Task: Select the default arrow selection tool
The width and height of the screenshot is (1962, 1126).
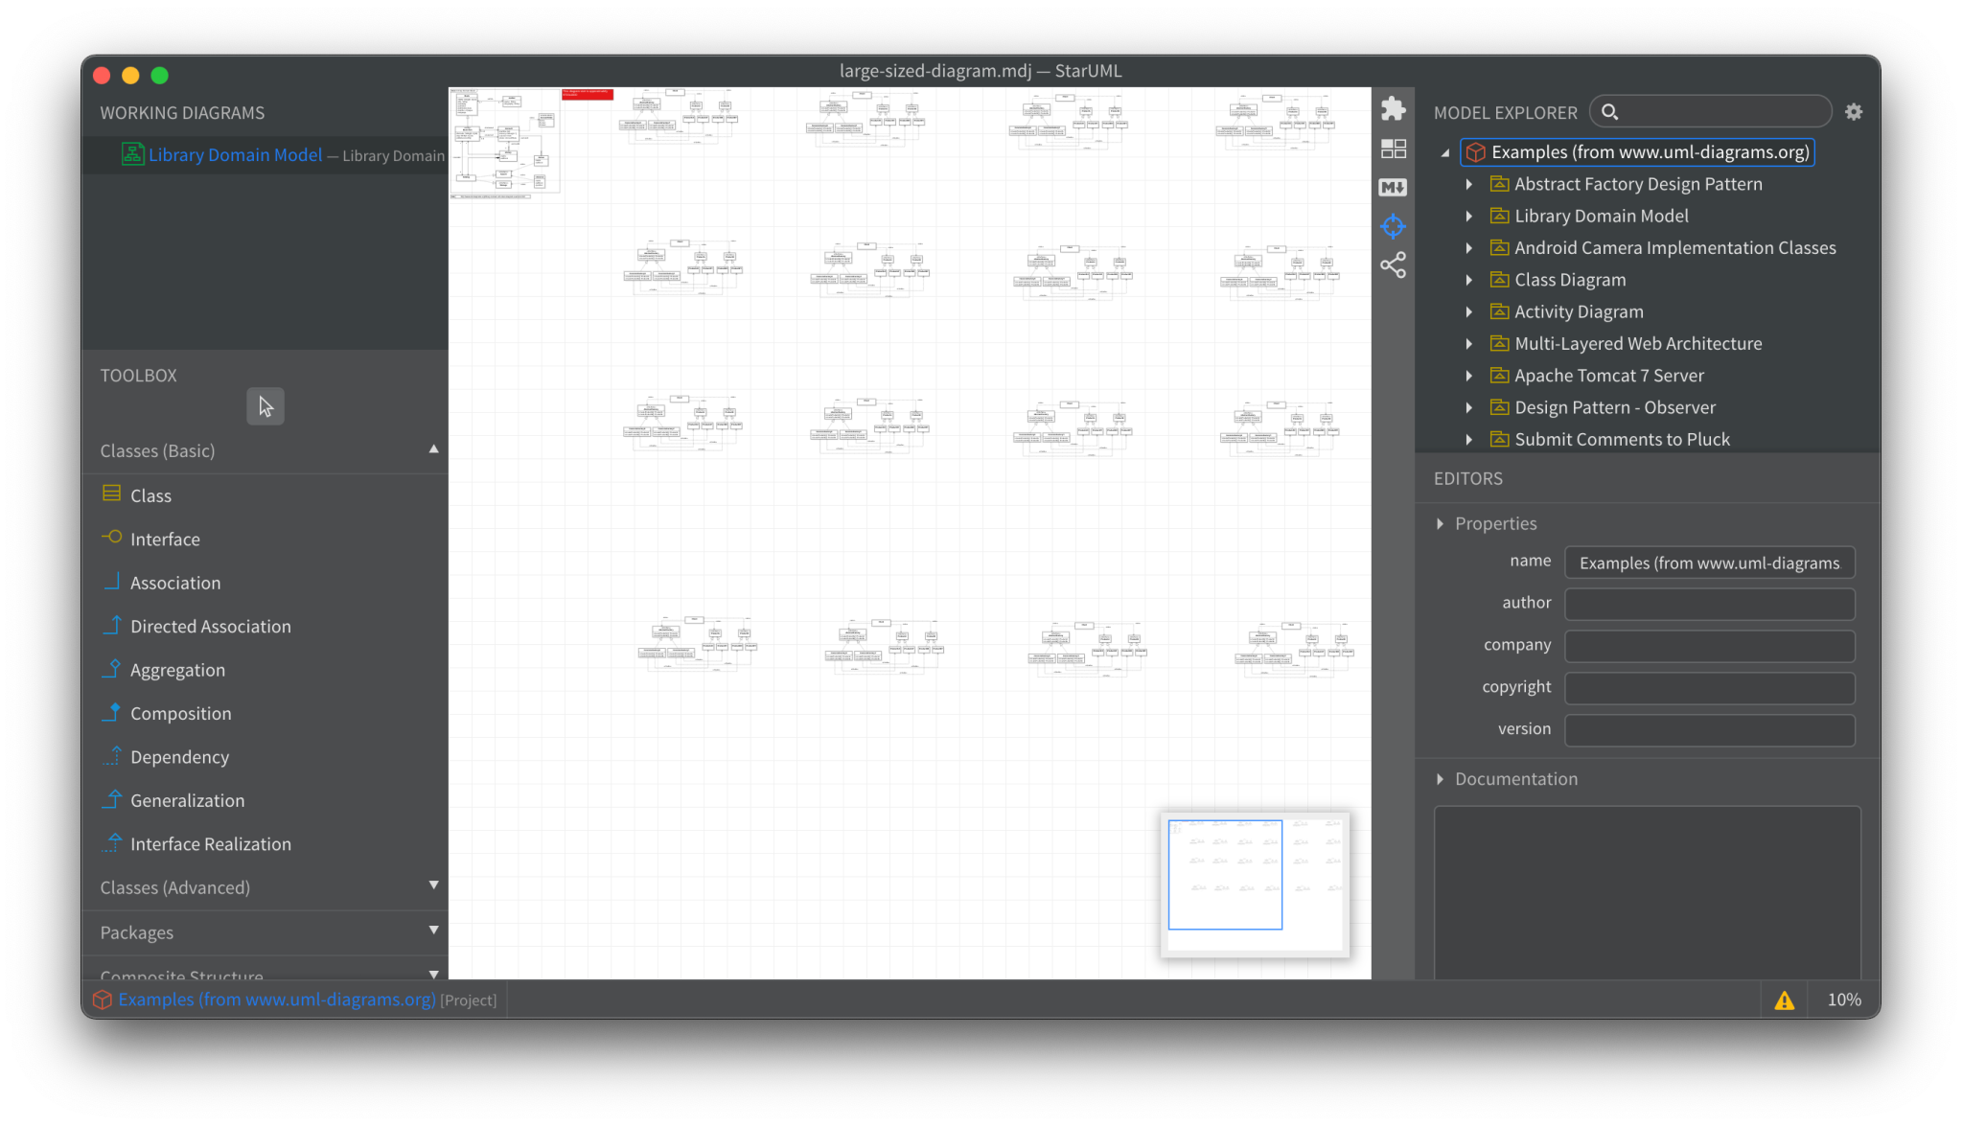Action: pos(265,405)
